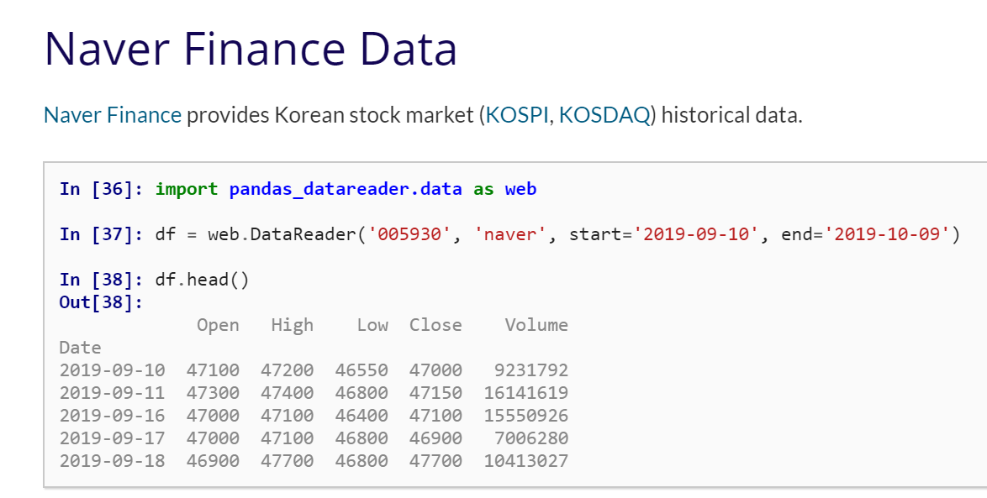The image size is (987, 498).
Task: Click the 'naver' source string in code
Action: [510, 234]
